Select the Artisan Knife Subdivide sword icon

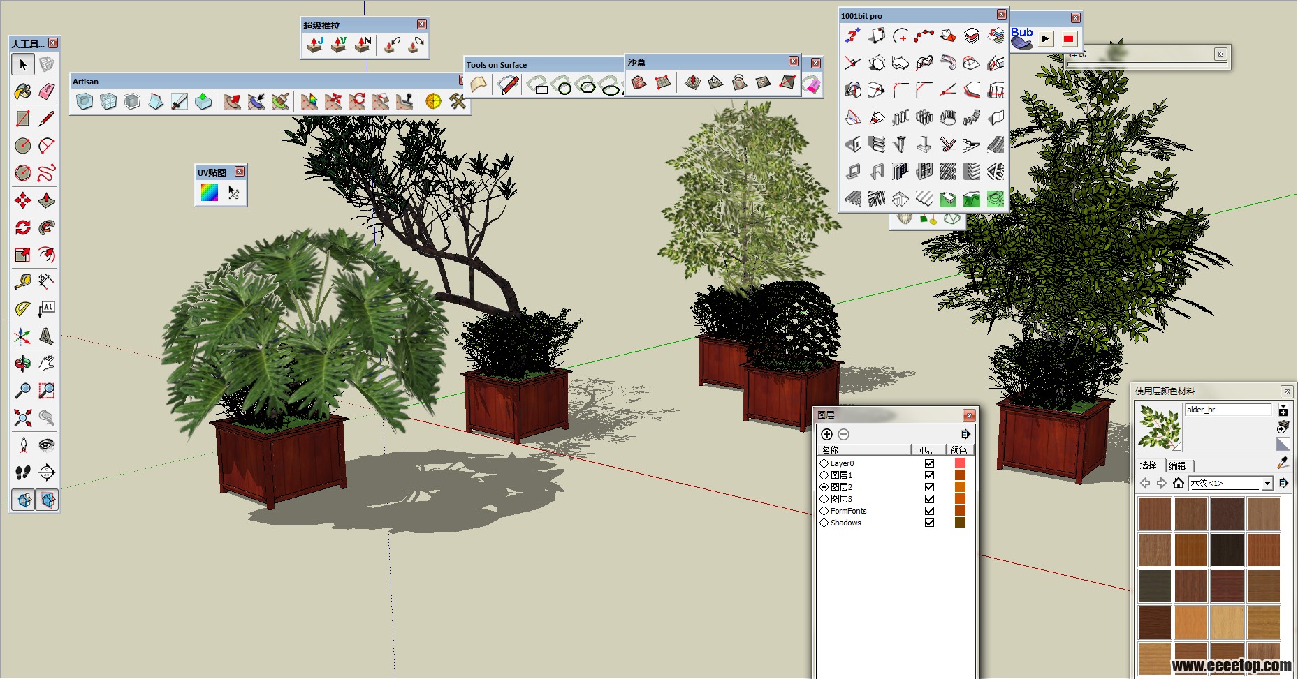click(x=180, y=102)
